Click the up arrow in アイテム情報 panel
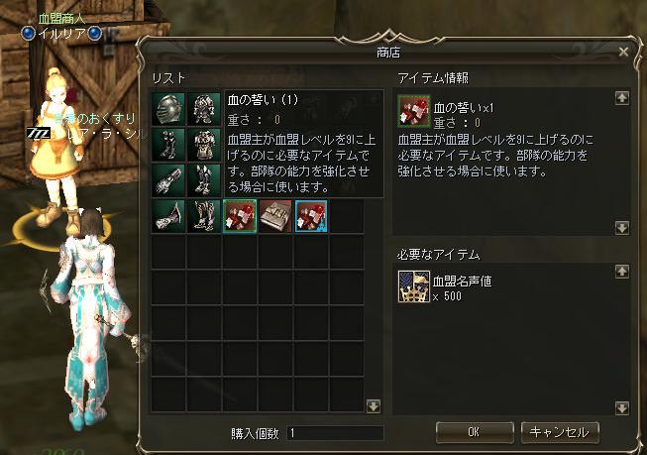This screenshot has height=455, width=647. tap(622, 98)
